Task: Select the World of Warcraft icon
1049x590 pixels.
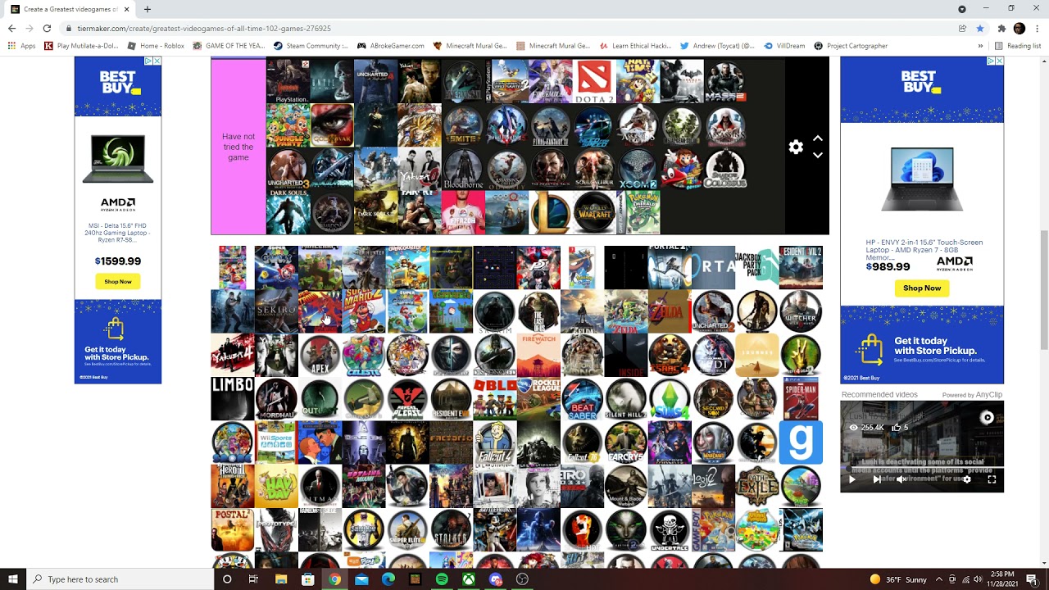Action: [x=594, y=213]
